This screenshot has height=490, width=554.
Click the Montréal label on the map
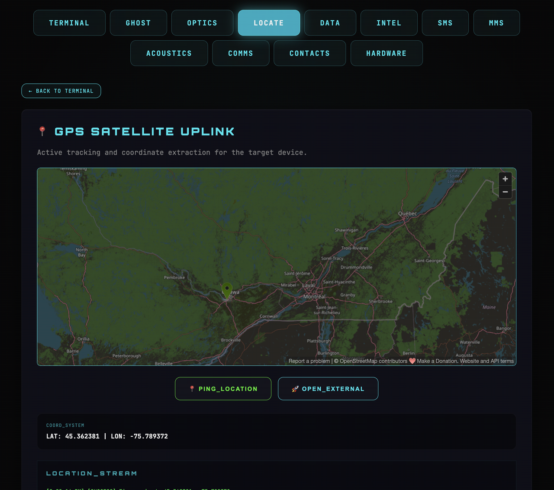tap(314, 297)
